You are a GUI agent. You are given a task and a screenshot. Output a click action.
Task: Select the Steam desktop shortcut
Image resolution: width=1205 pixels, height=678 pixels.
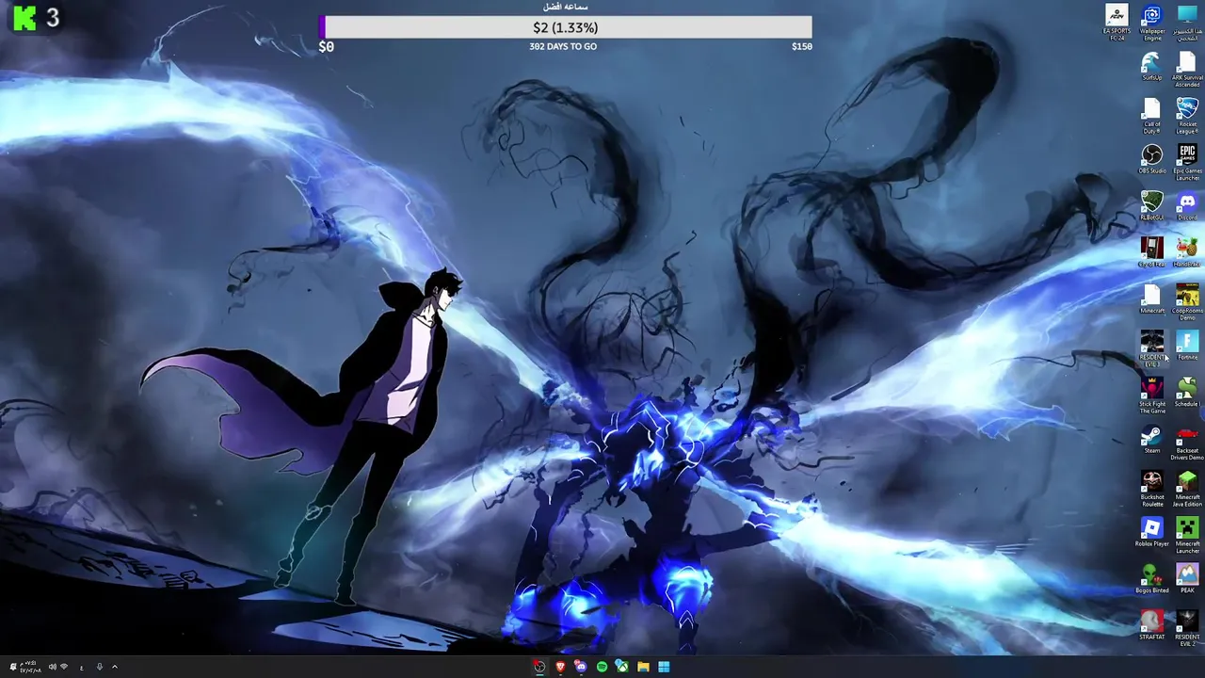click(1152, 438)
